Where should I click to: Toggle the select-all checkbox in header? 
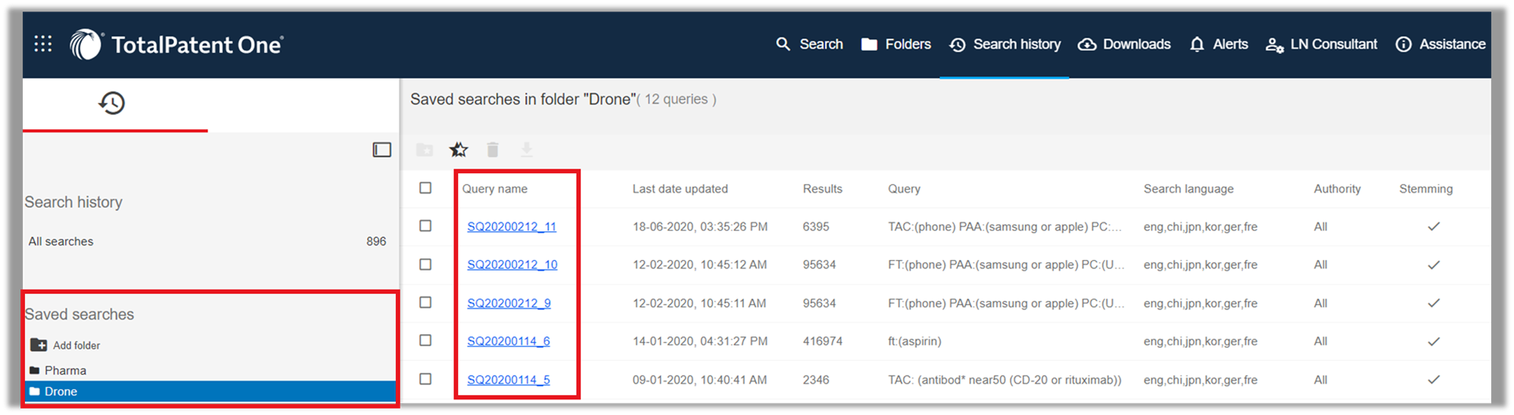[x=425, y=187]
